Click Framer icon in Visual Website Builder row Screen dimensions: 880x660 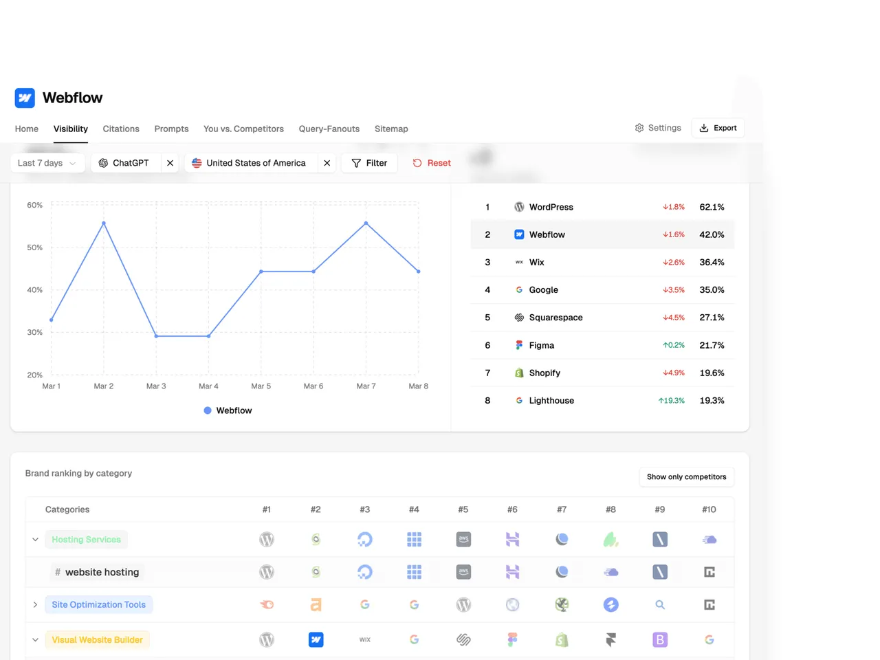pyautogui.click(x=610, y=639)
